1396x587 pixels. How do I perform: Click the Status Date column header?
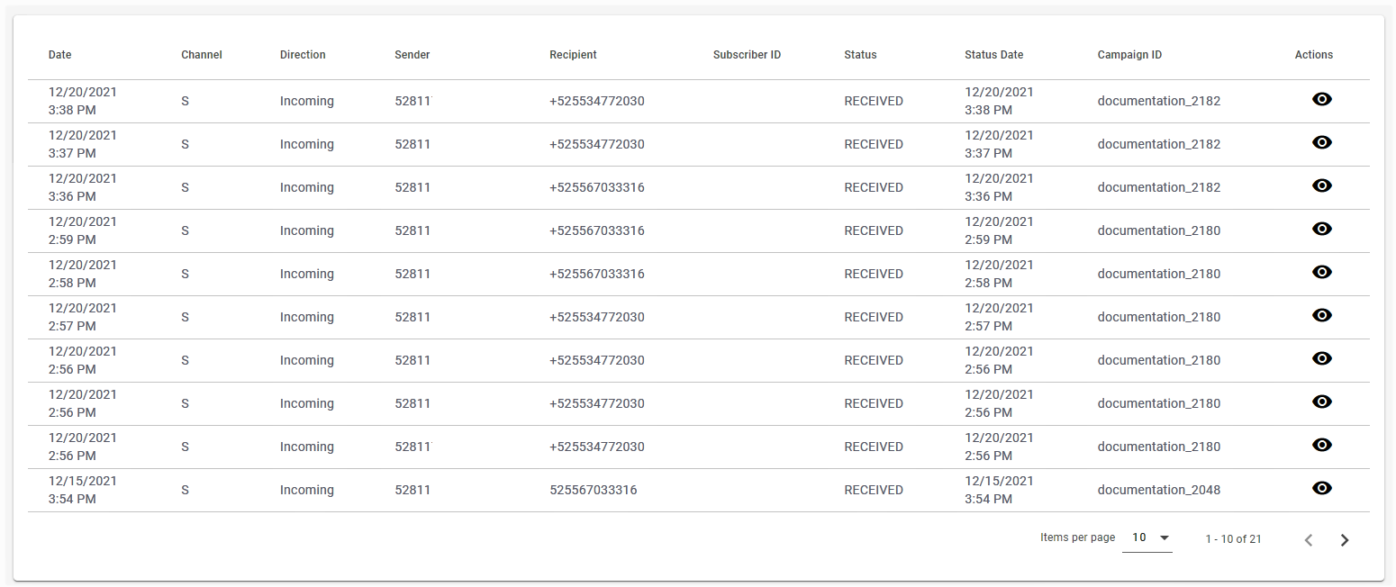(x=993, y=55)
